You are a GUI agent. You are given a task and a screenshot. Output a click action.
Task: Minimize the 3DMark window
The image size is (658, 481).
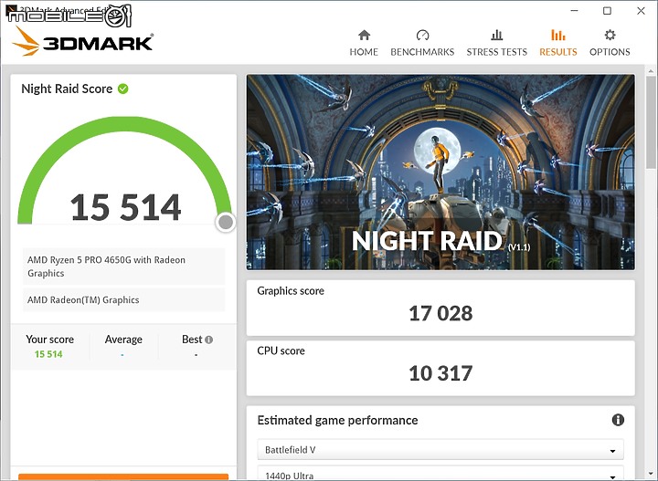tap(575, 10)
